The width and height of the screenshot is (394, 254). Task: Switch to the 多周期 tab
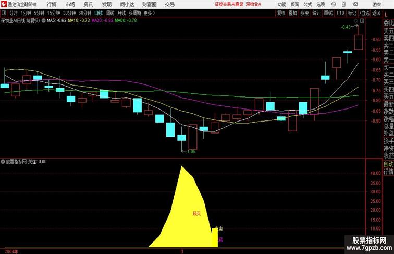[x=134, y=13]
